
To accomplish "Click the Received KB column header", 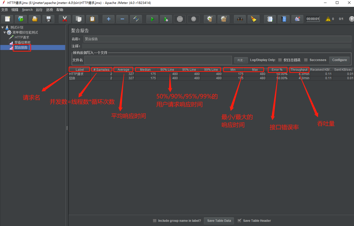I will [321, 70].
